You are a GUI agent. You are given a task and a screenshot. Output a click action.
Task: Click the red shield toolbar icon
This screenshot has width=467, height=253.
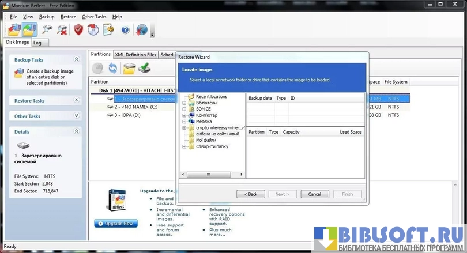tap(78, 29)
